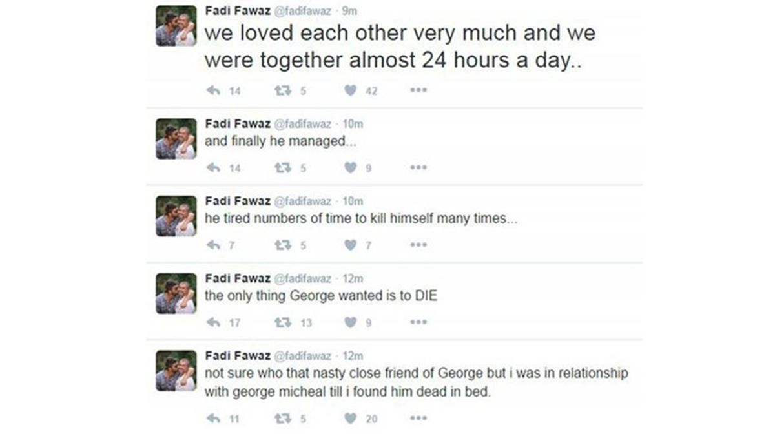This screenshot has height=436, width=775.
Task: Like the 'we loved each other' tweet
Action: pyautogui.click(x=350, y=90)
